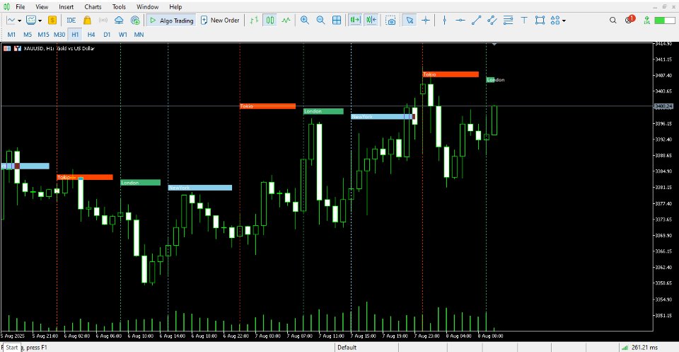The image size is (679, 352).
Task: Open the chart type line icon
Action: tap(11, 20)
